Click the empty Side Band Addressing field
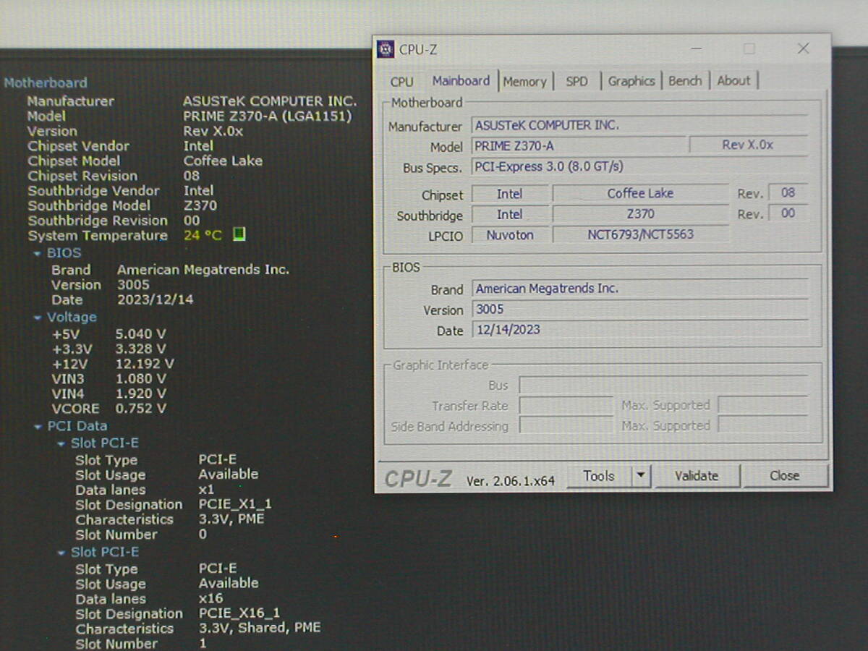868x651 pixels. (x=566, y=426)
